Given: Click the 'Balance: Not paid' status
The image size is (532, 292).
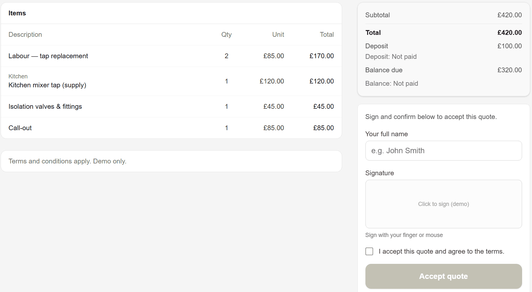Looking at the screenshot, I should [392, 83].
